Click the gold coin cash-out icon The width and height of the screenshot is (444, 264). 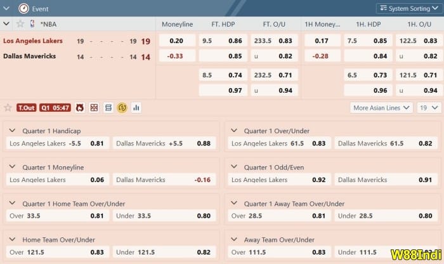122,108
